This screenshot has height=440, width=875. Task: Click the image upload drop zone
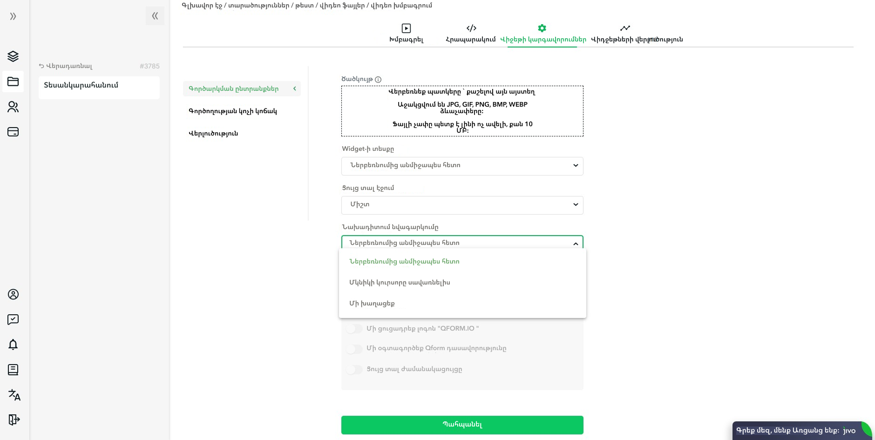pyautogui.click(x=462, y=111)
